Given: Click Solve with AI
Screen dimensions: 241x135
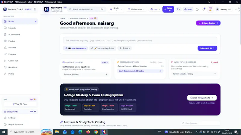Looking at the screenshot, I should (207, 48).
